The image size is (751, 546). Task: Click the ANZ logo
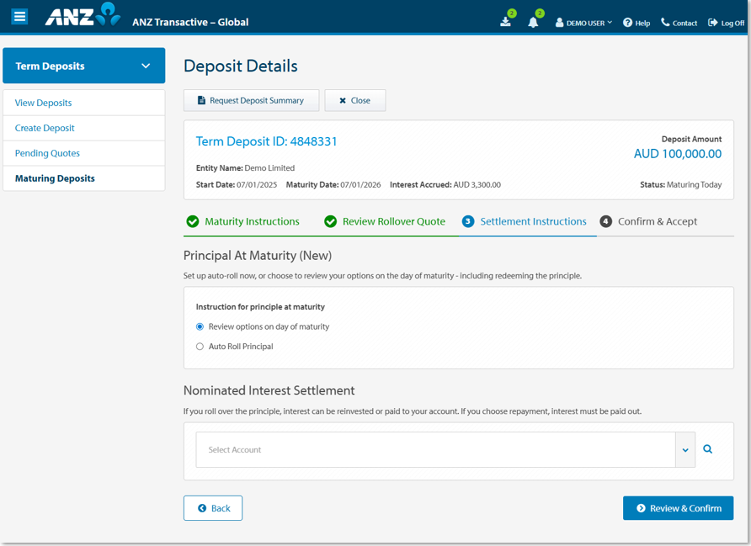(x=83, y=16)
